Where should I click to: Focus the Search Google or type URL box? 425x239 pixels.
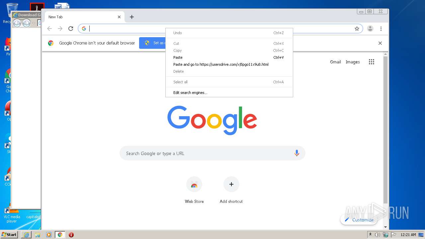tap(212, 153)
